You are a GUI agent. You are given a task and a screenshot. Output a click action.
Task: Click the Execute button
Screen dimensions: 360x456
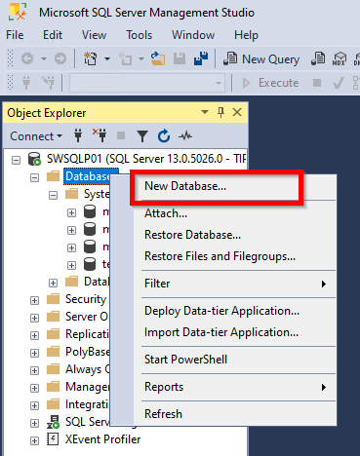(270, 83)
